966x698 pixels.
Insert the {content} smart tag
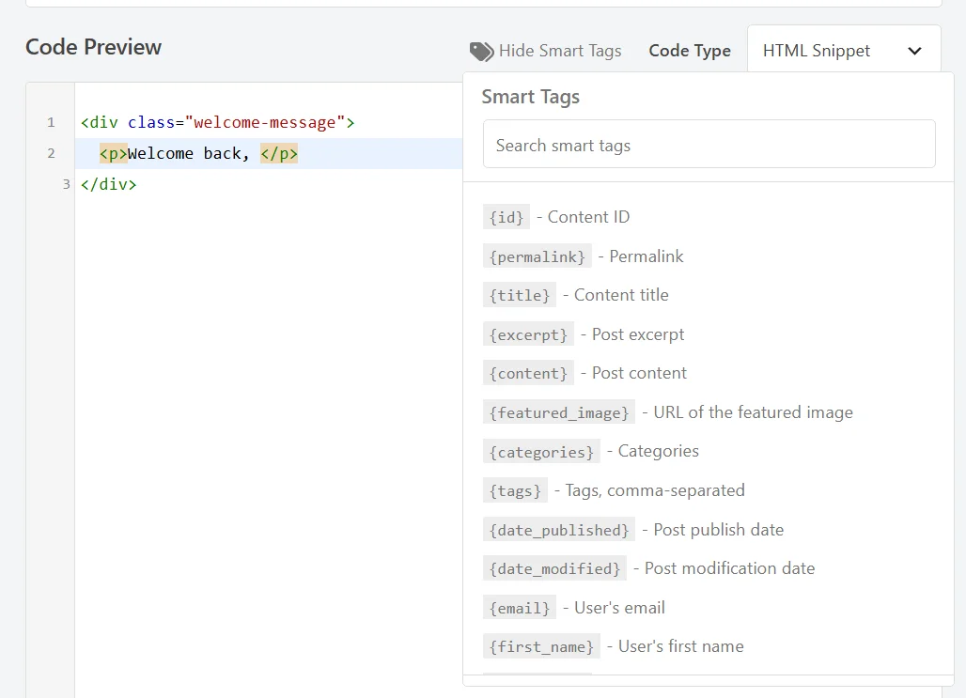click(529, 373)
